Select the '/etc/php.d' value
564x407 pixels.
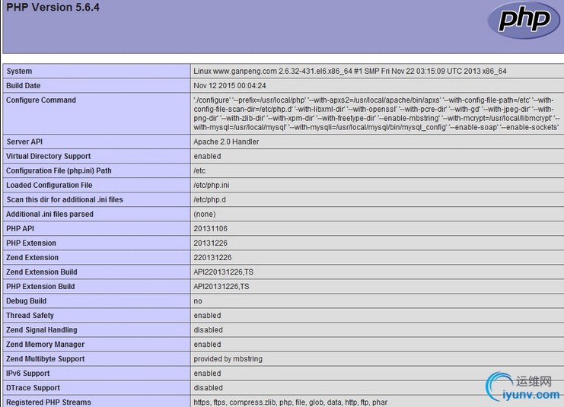coord(210,199)
